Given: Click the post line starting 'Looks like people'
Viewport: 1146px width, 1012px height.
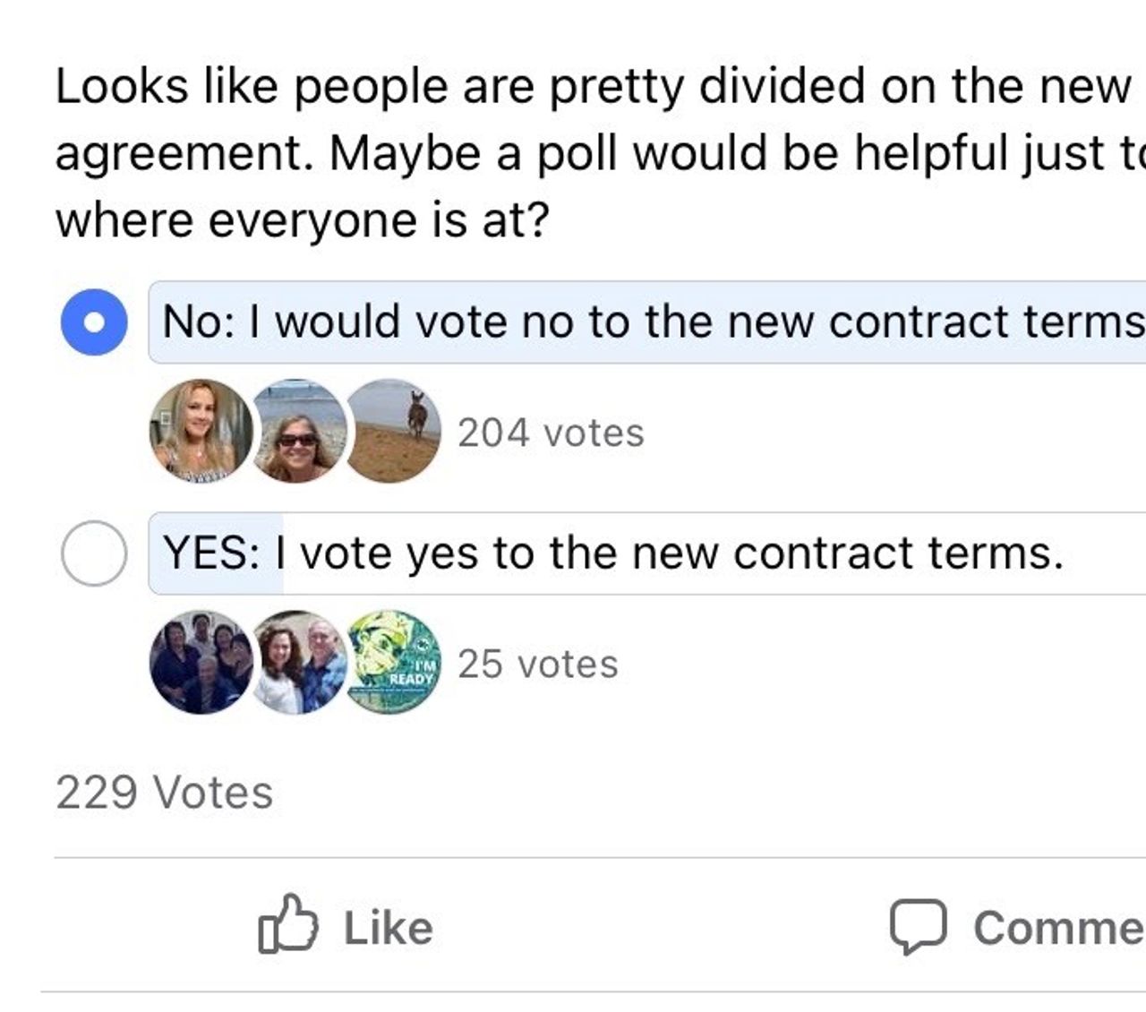Looking at the screenshot, I should 591,88.
